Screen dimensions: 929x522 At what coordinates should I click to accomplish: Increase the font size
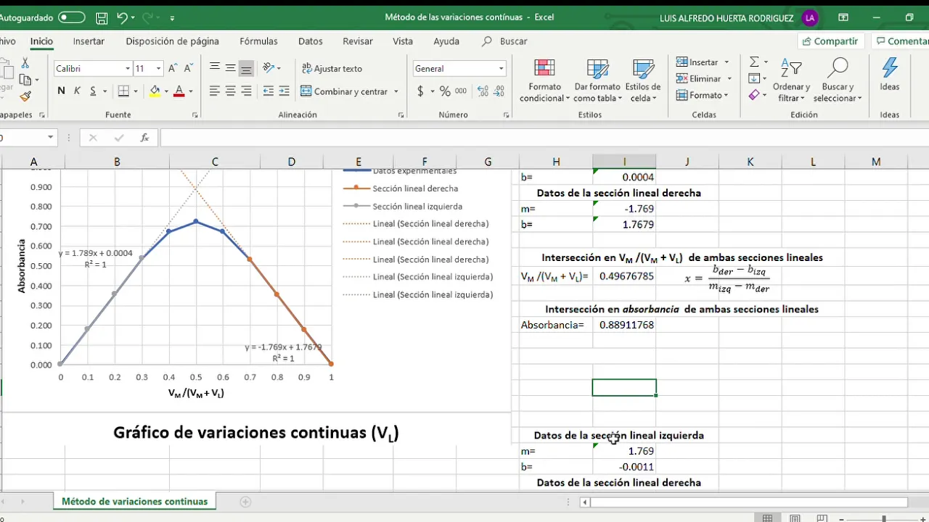click(173, 68)
